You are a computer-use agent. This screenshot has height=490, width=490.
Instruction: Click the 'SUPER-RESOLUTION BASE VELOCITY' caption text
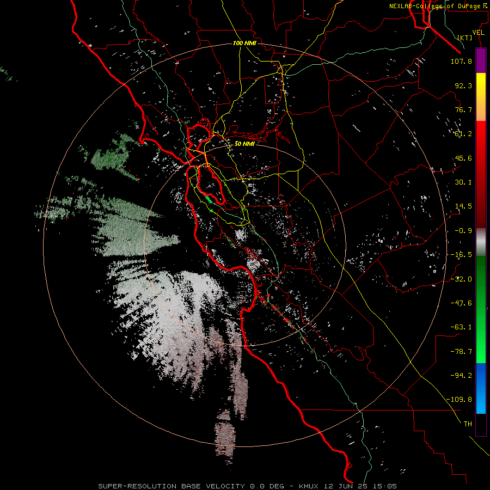171,486
